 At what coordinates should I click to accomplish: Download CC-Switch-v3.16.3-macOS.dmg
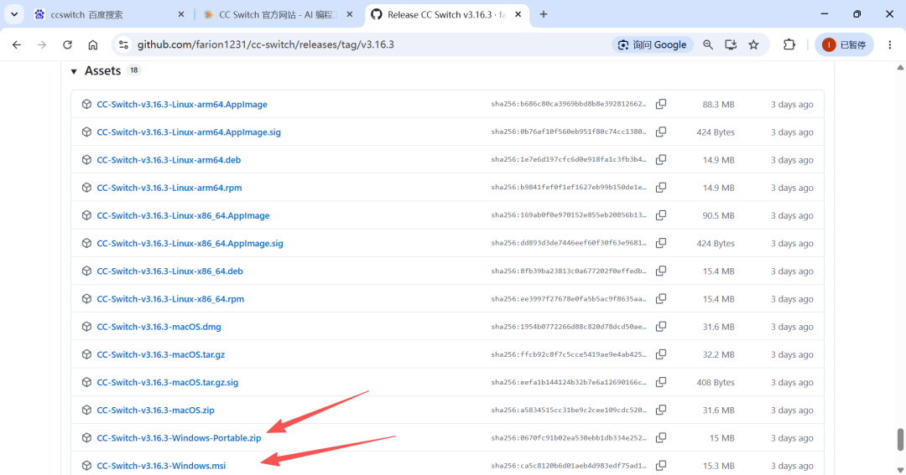click(x=159, y=327)
